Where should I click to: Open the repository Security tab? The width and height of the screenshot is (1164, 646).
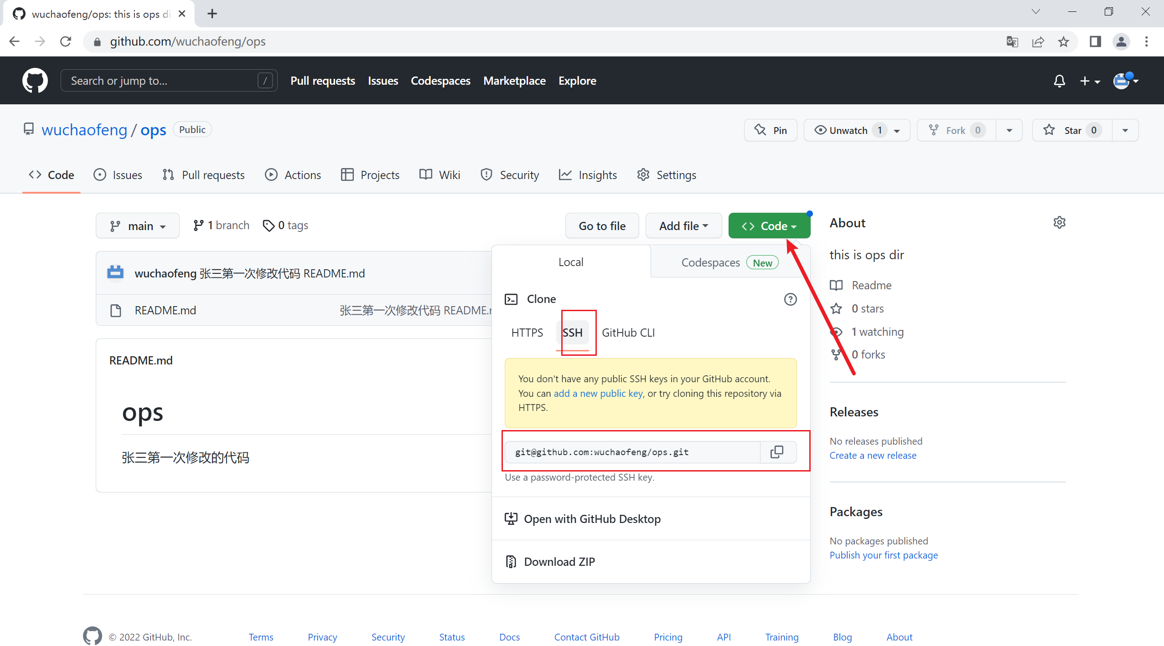[x=510, y=175]
